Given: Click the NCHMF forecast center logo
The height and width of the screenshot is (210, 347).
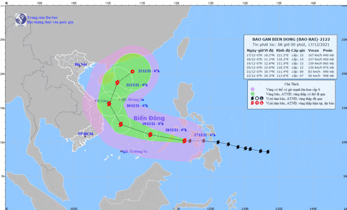Looking at the screenshot, I should (x=20, y=19).
